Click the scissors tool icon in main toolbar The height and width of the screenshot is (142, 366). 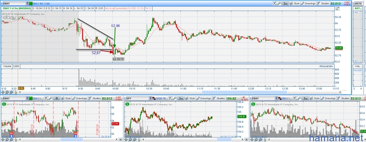[x=275, y=3]
